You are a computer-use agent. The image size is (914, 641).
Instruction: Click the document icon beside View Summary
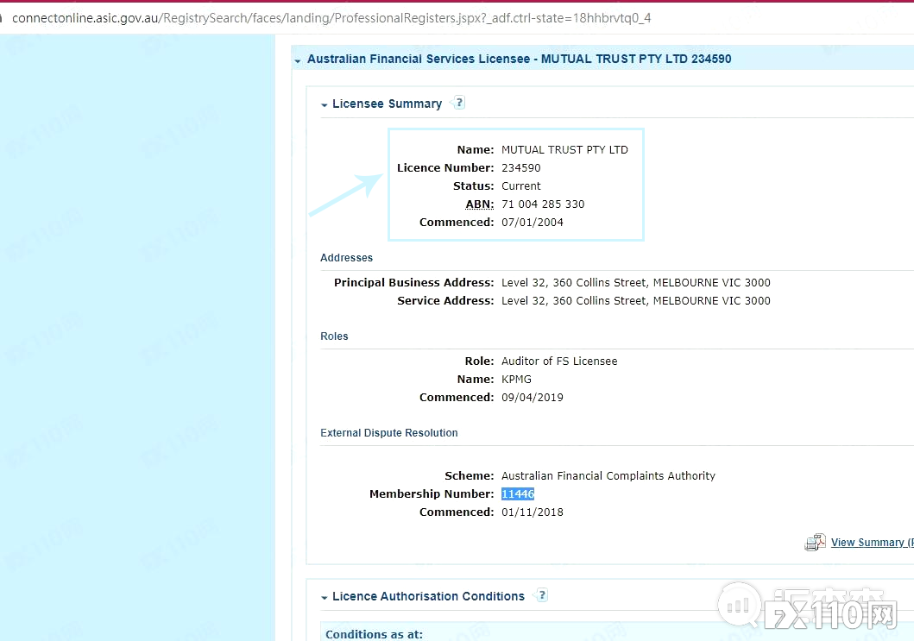815,543
